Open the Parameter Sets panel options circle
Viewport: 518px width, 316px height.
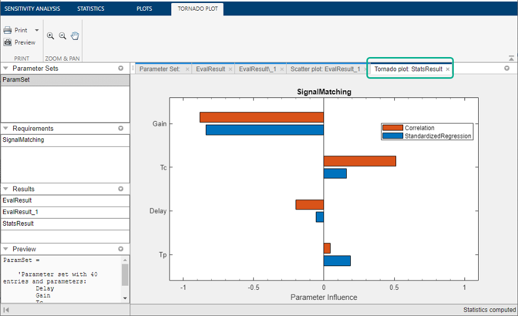coord(121,68)
